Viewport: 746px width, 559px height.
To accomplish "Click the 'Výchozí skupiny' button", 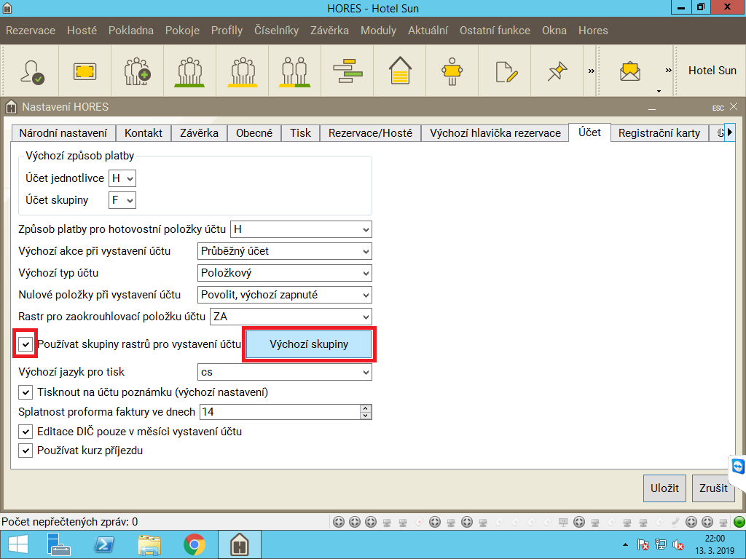I will [x=309, y=344].
